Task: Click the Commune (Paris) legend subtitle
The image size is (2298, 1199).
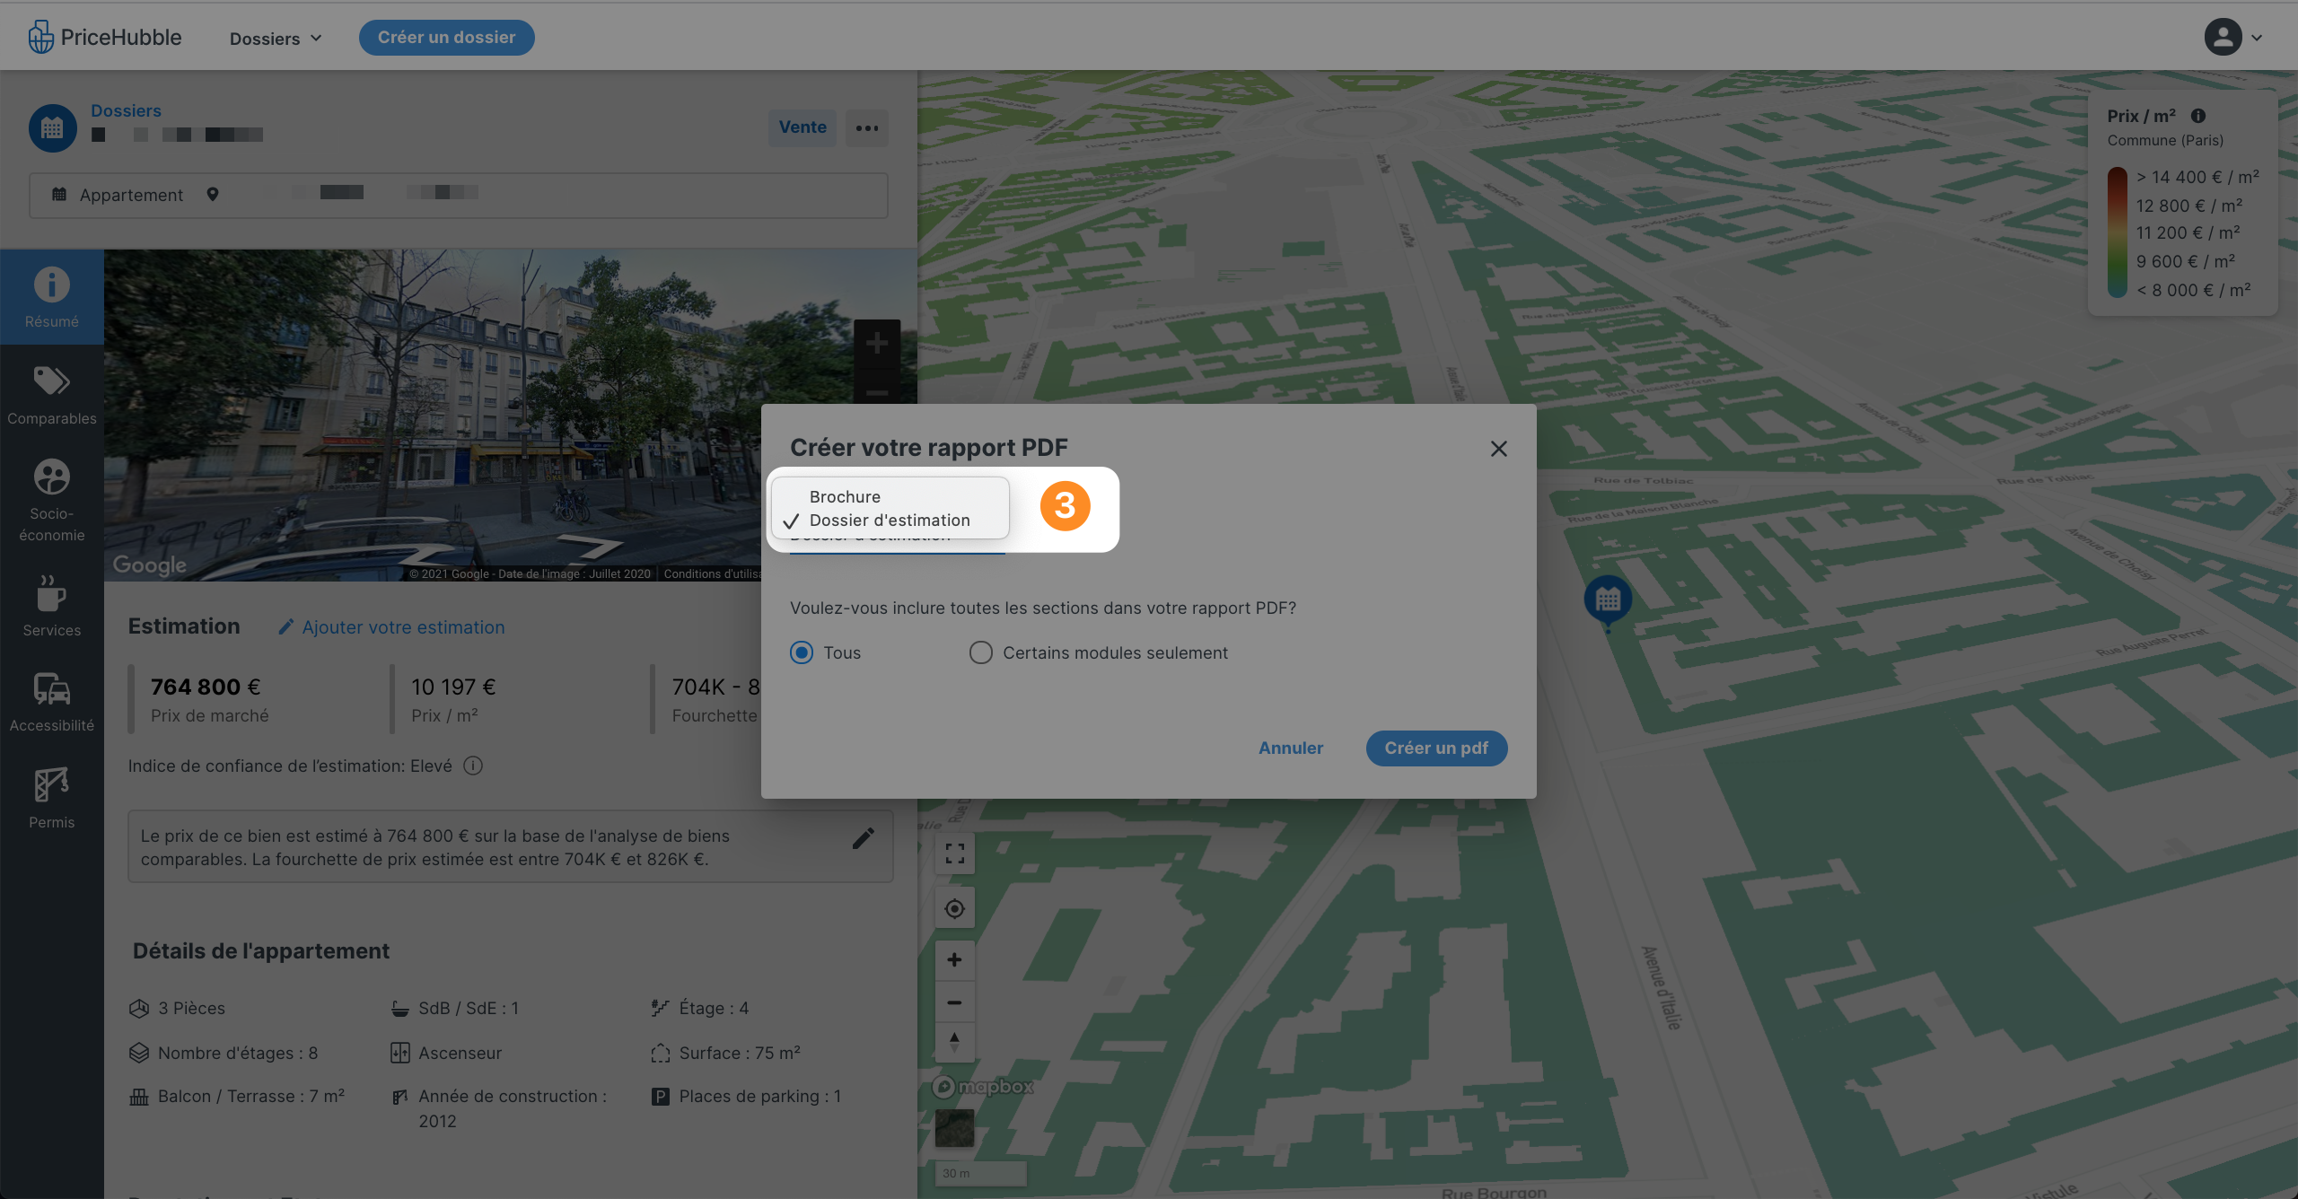Action: tap(2165, 141)
